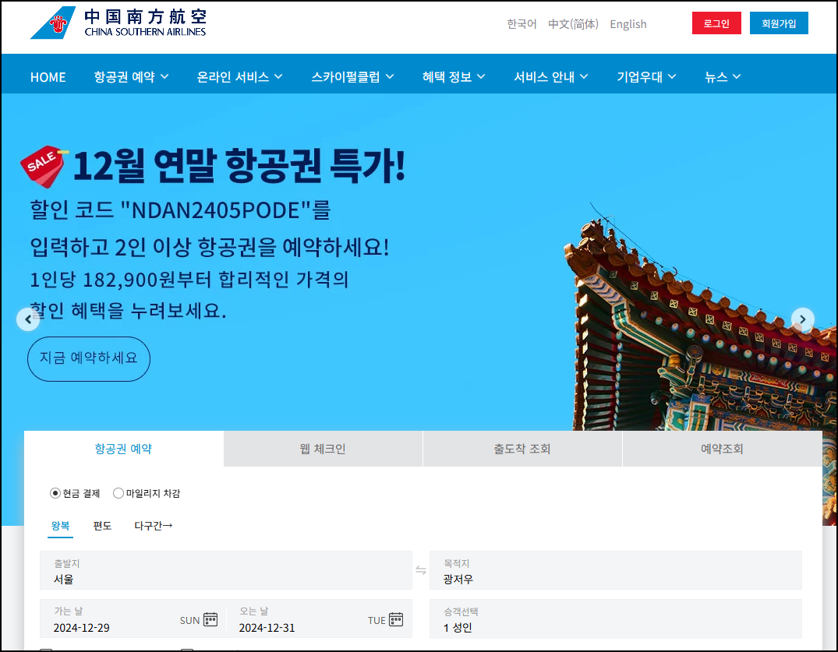Screen dimensions: 838x652
Task: Click the airline logo airplane emblem
Action: pyautogui.click(x=53, y=23)
